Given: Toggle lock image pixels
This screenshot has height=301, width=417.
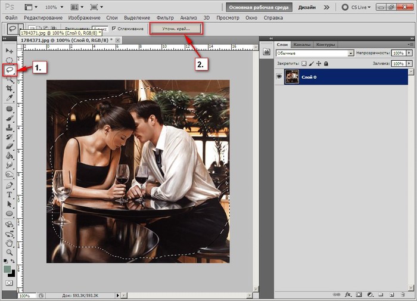Looking at the screenshot, I should point(311,63).
